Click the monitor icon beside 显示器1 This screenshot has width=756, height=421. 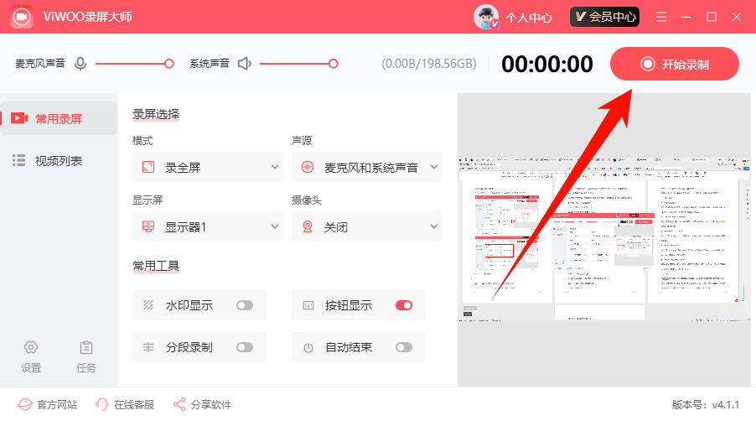pyautogui.click(x=148, y=226)
